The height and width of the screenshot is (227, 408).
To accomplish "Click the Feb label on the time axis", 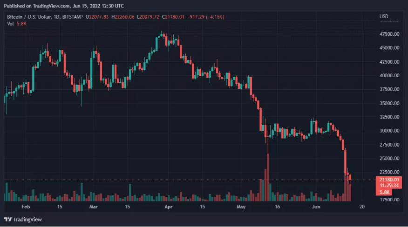I will click(x=26, y=206).
